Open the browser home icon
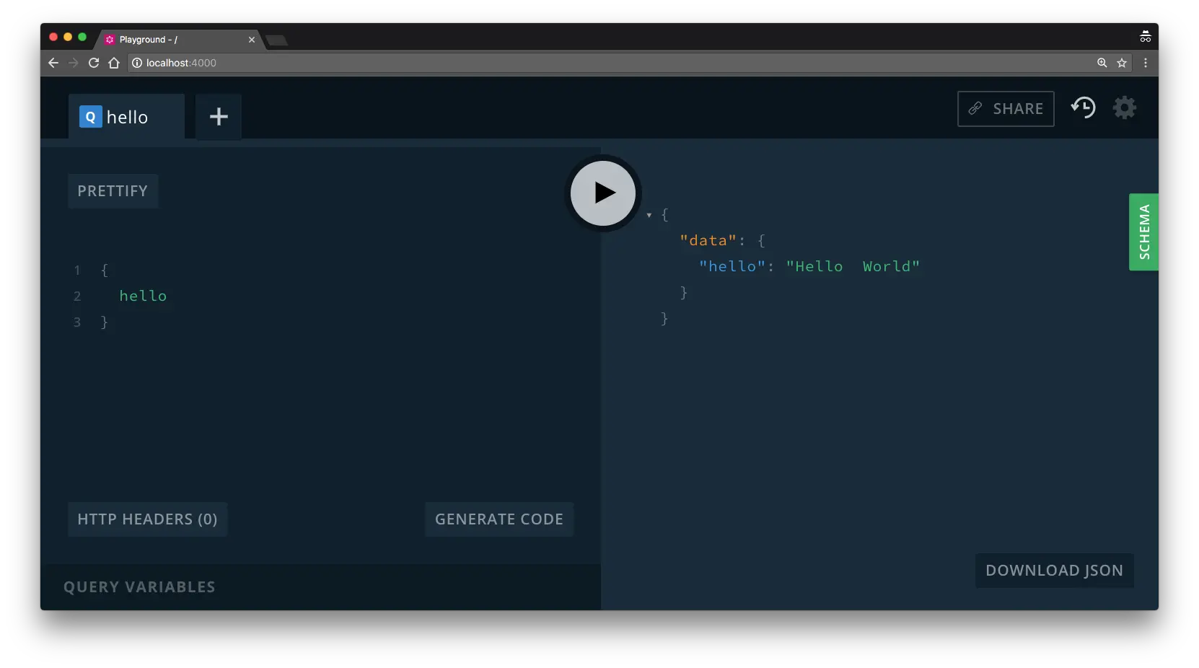The height and width of the screenshot is (668, 1199). click(x=114, y=63)
